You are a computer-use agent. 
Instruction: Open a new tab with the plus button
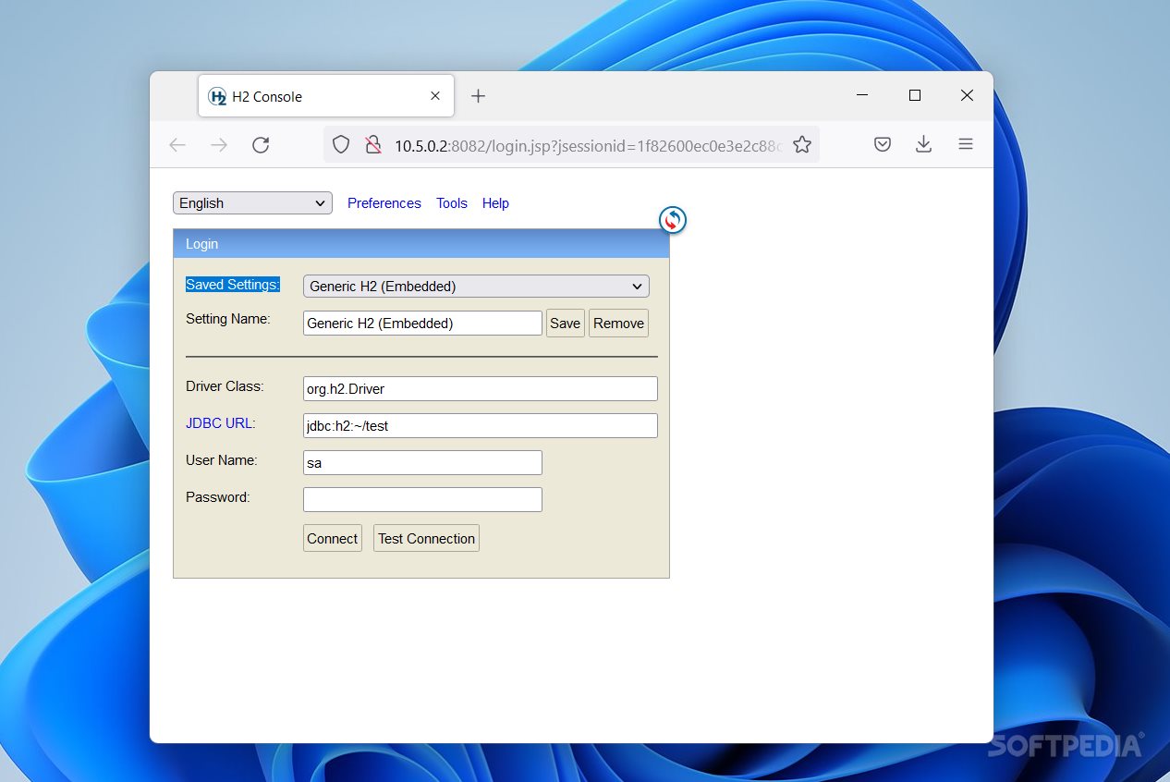click(478, 96)
